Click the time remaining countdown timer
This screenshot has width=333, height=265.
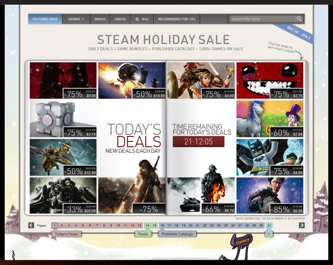click(x=198, y=142)
